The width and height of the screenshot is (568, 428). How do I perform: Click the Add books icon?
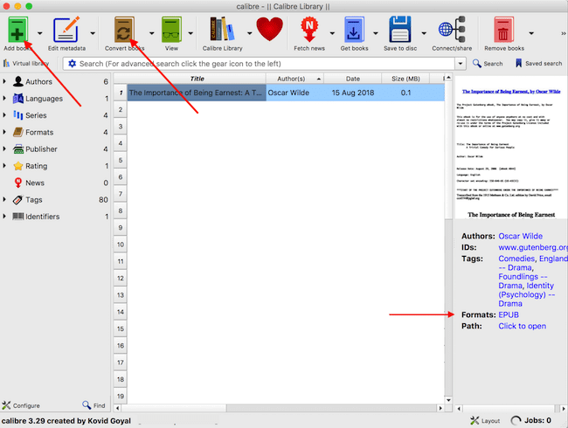(x=17, y=30)
